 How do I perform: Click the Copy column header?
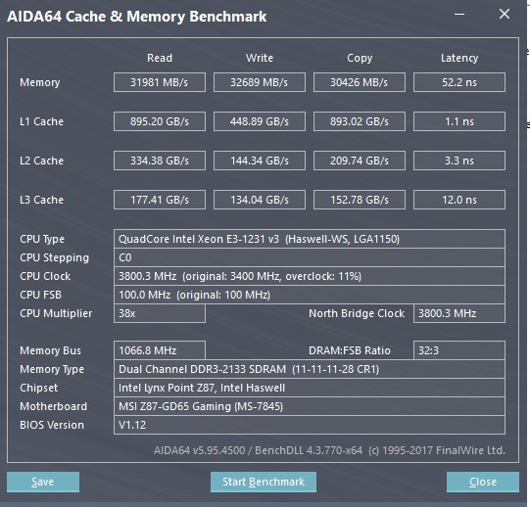(360, 58)
